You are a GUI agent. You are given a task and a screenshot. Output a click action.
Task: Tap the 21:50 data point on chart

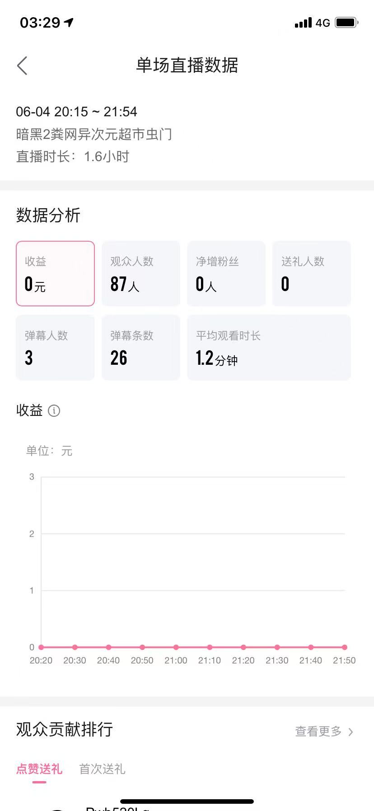coord(345,647)
